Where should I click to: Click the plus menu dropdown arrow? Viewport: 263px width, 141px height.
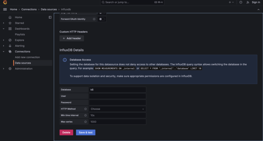pyautogui.click(x=233, y=2)
